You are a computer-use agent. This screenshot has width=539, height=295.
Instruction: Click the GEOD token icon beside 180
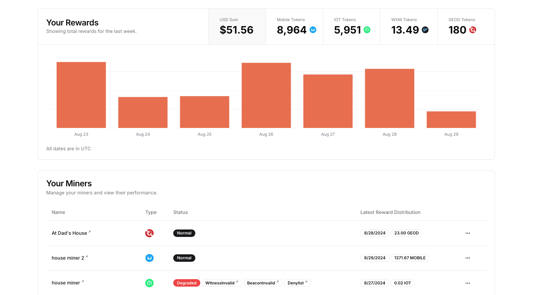[473, 30]
